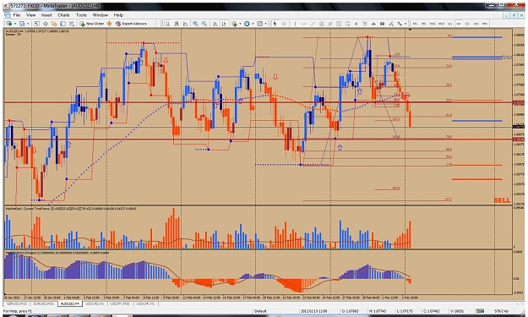Toggle the Terminal panel icon

point(63,24)
